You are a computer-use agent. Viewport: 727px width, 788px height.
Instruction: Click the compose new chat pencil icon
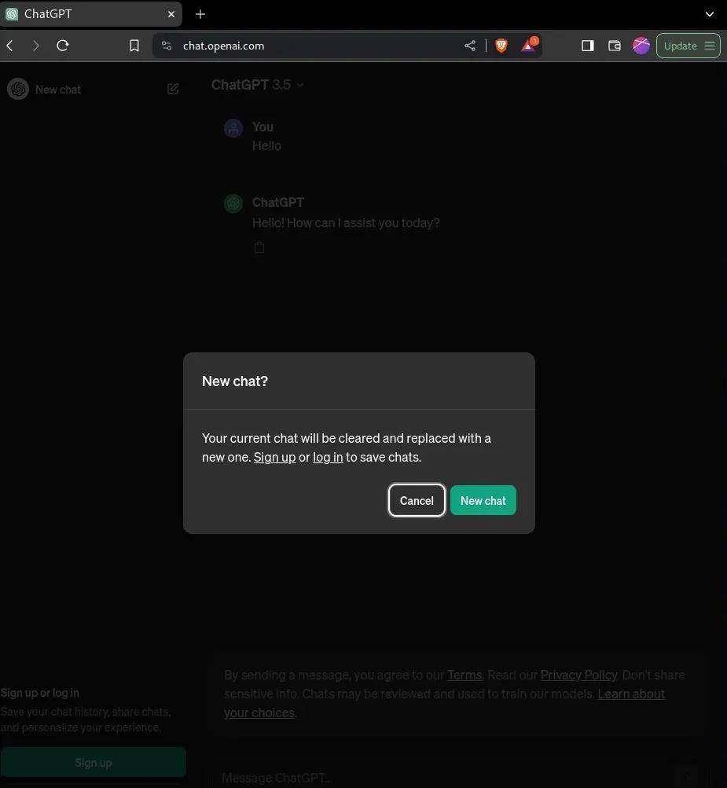tap(173, 89)
